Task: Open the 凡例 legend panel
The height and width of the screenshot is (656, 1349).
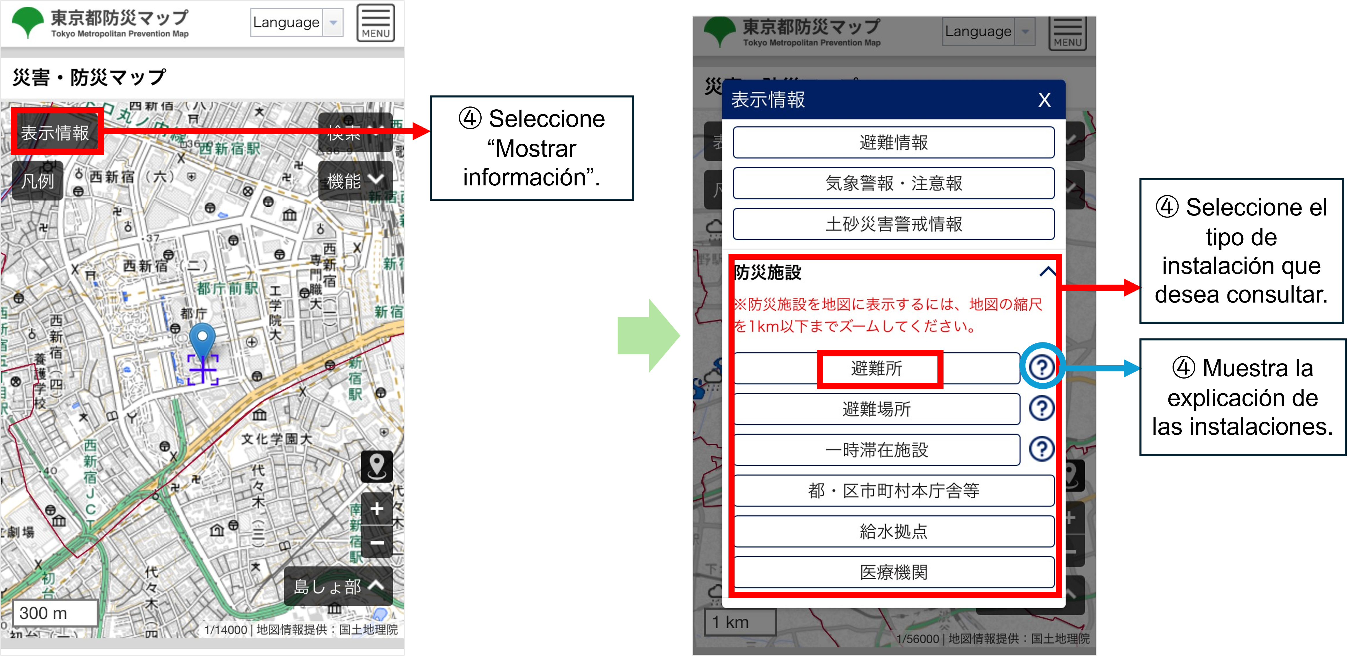Action: [37, 180]
